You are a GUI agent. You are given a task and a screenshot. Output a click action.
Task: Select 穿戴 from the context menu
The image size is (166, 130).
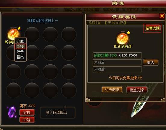(x=20, y=41)
